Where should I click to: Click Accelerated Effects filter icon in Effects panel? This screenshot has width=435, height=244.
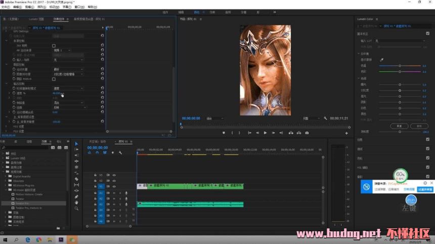(53, 148)
